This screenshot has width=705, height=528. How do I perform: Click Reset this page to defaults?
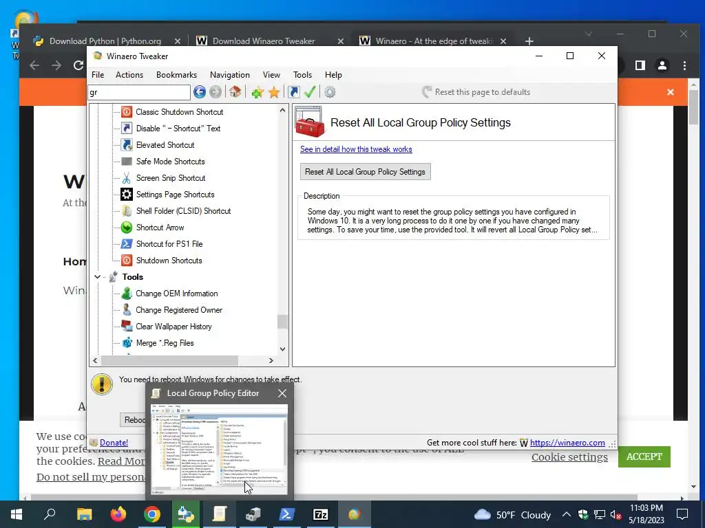(x=476, y=92)
